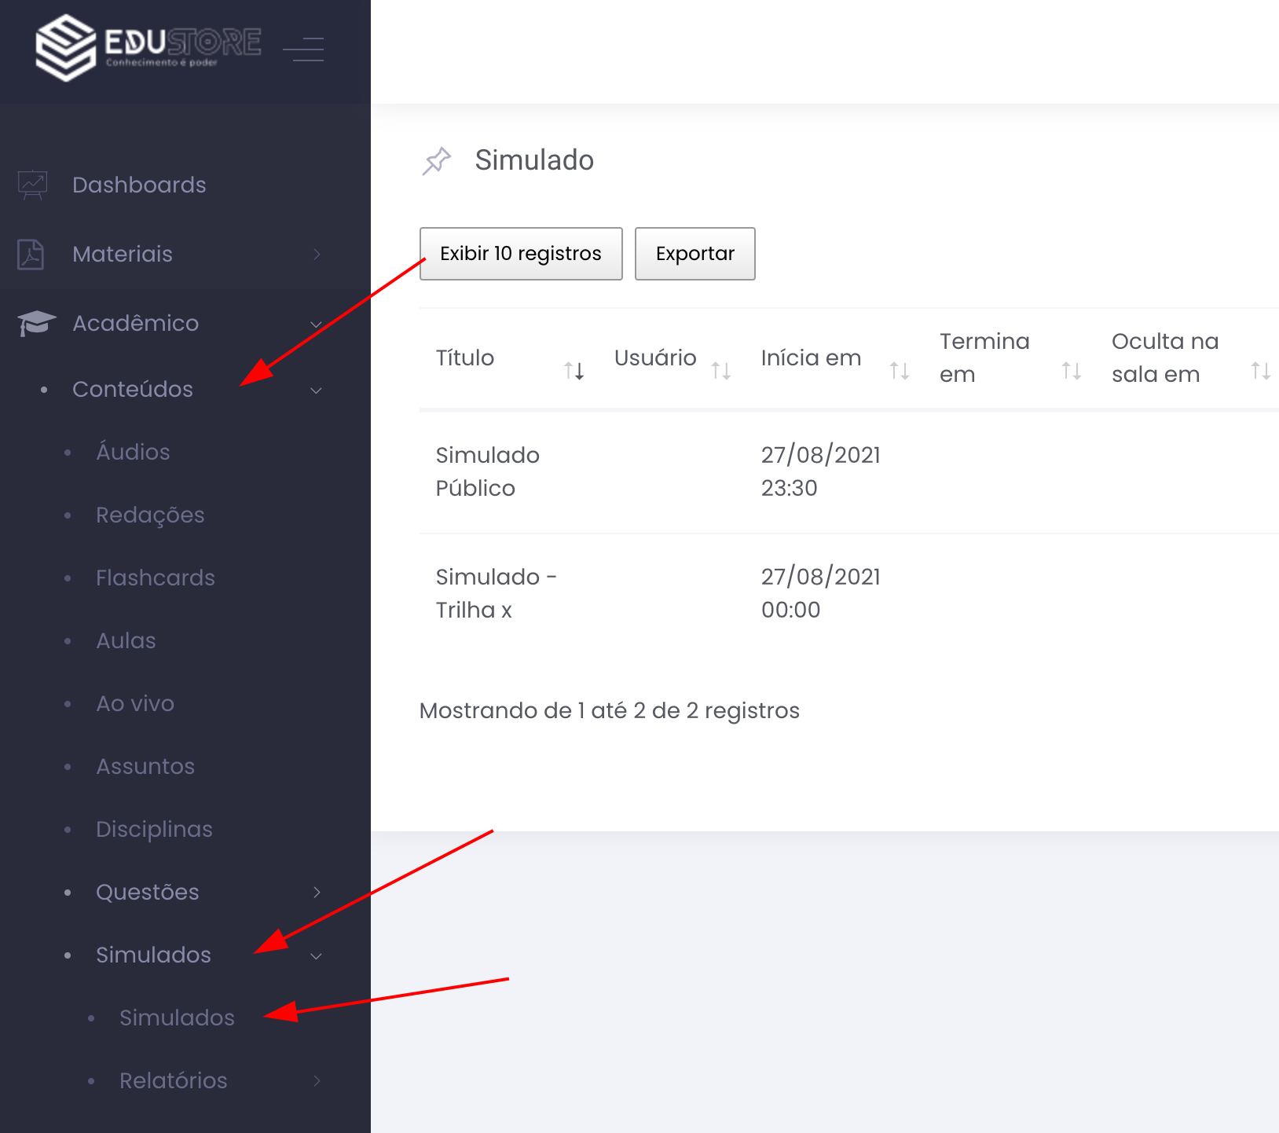Open the Simulado Público table row
Image resolution: width=1279 pixels, height=1133 pixels.
point(487,471)
